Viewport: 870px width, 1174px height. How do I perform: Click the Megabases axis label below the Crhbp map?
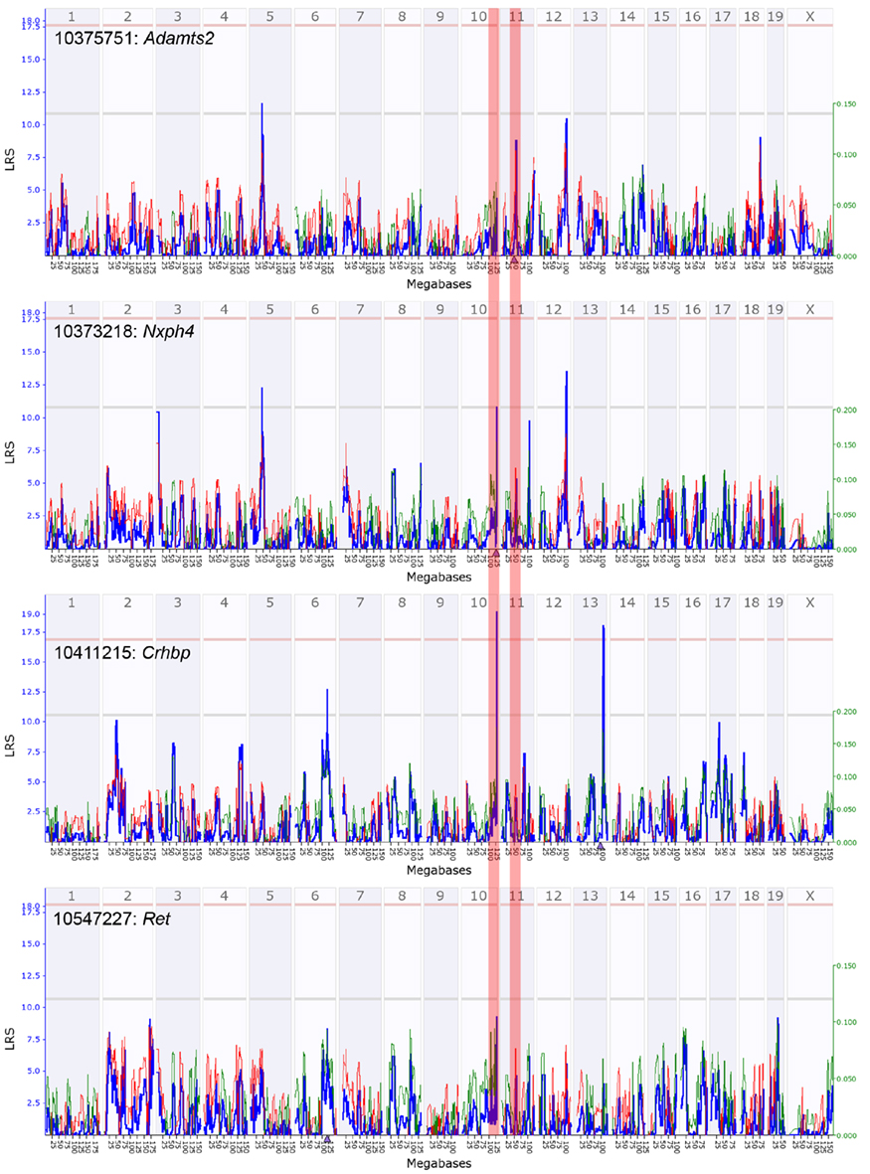[438, 869]
